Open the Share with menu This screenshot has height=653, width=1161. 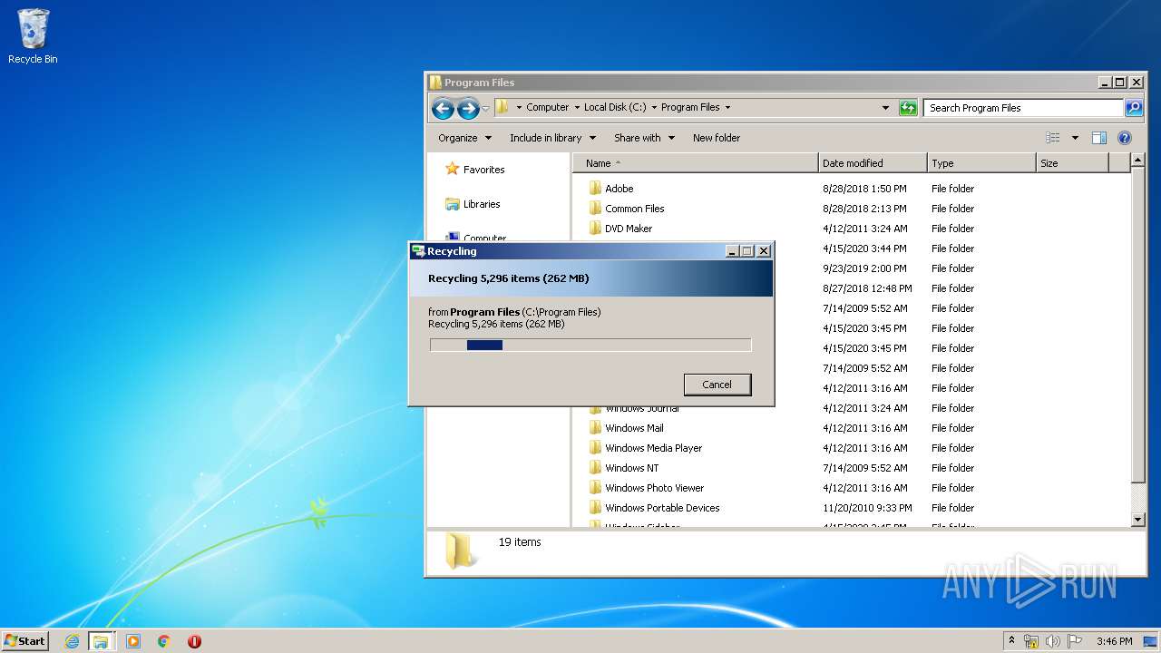pos(644,138)
